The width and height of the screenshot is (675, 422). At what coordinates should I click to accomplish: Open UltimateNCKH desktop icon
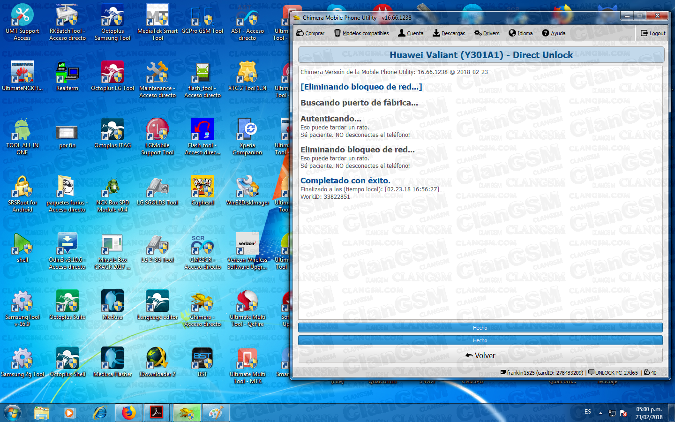22,76
